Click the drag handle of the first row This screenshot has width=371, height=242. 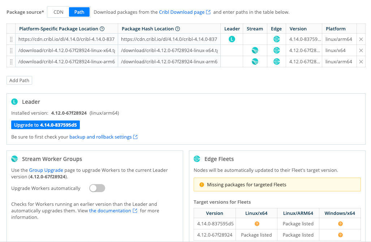[x=11, y=39]
